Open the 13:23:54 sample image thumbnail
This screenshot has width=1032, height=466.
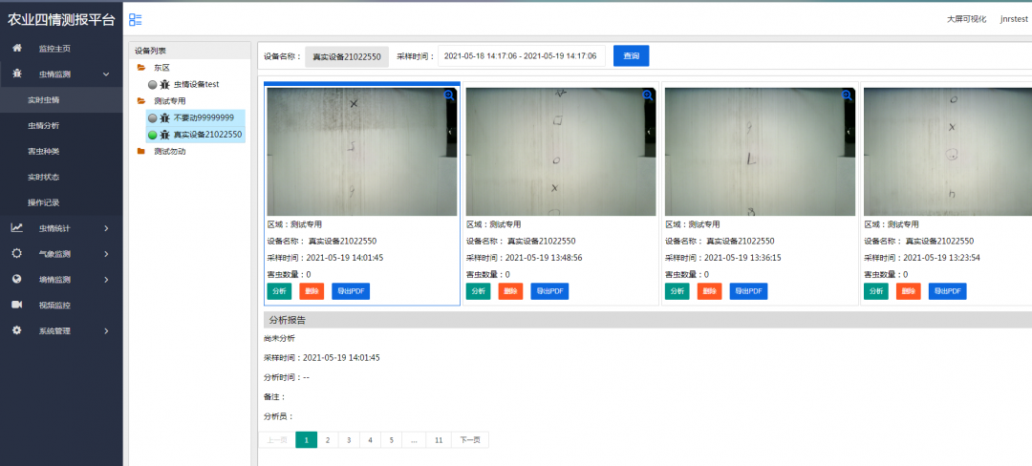pyautogui.click(x=948, y=152)
